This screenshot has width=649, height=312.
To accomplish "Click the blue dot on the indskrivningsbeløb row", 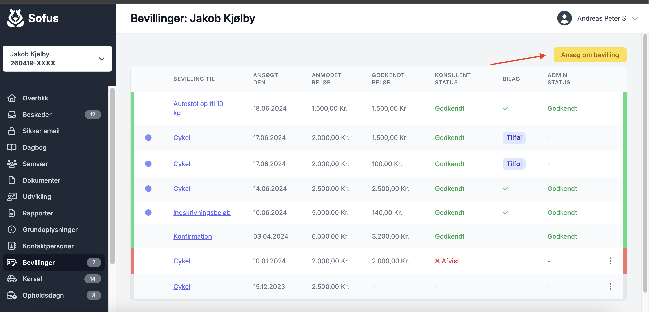I will point(148,213).
